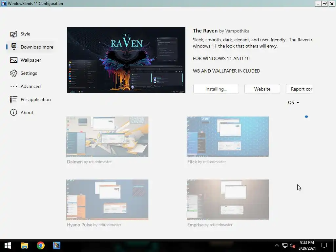This screenshot has width=336, height=252.
Task: Click the Wallpaper picture icon
Action: [14, 60]
